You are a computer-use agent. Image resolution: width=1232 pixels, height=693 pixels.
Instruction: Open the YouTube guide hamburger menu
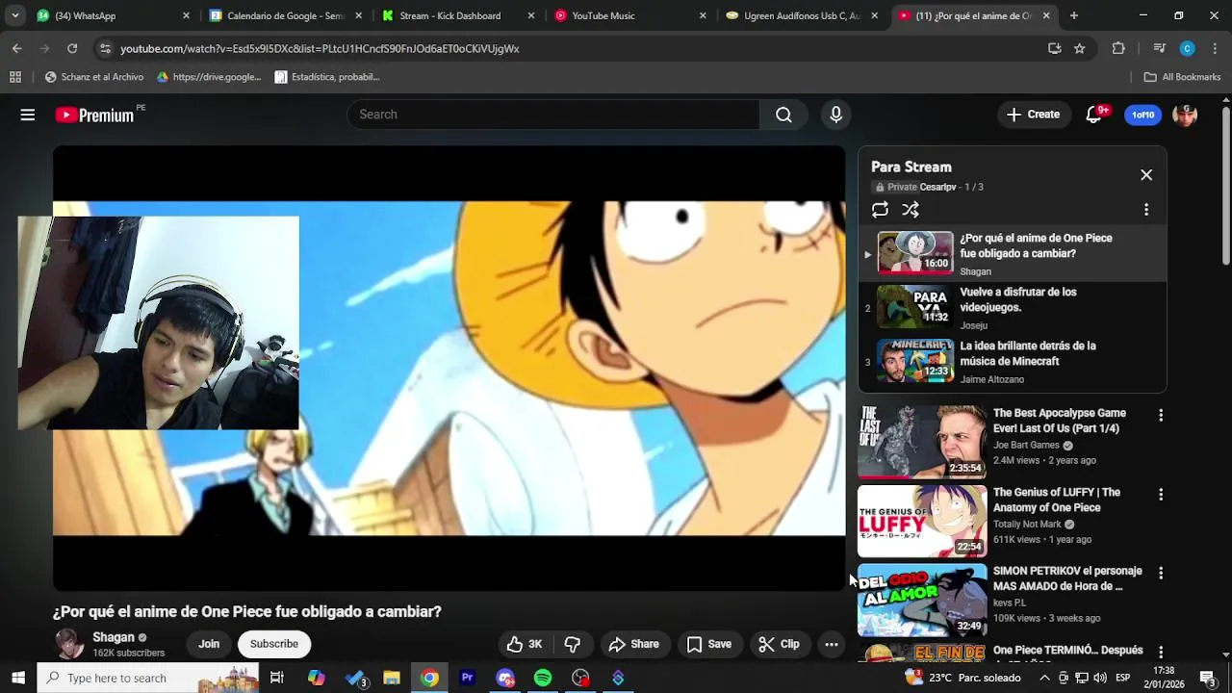28,115
